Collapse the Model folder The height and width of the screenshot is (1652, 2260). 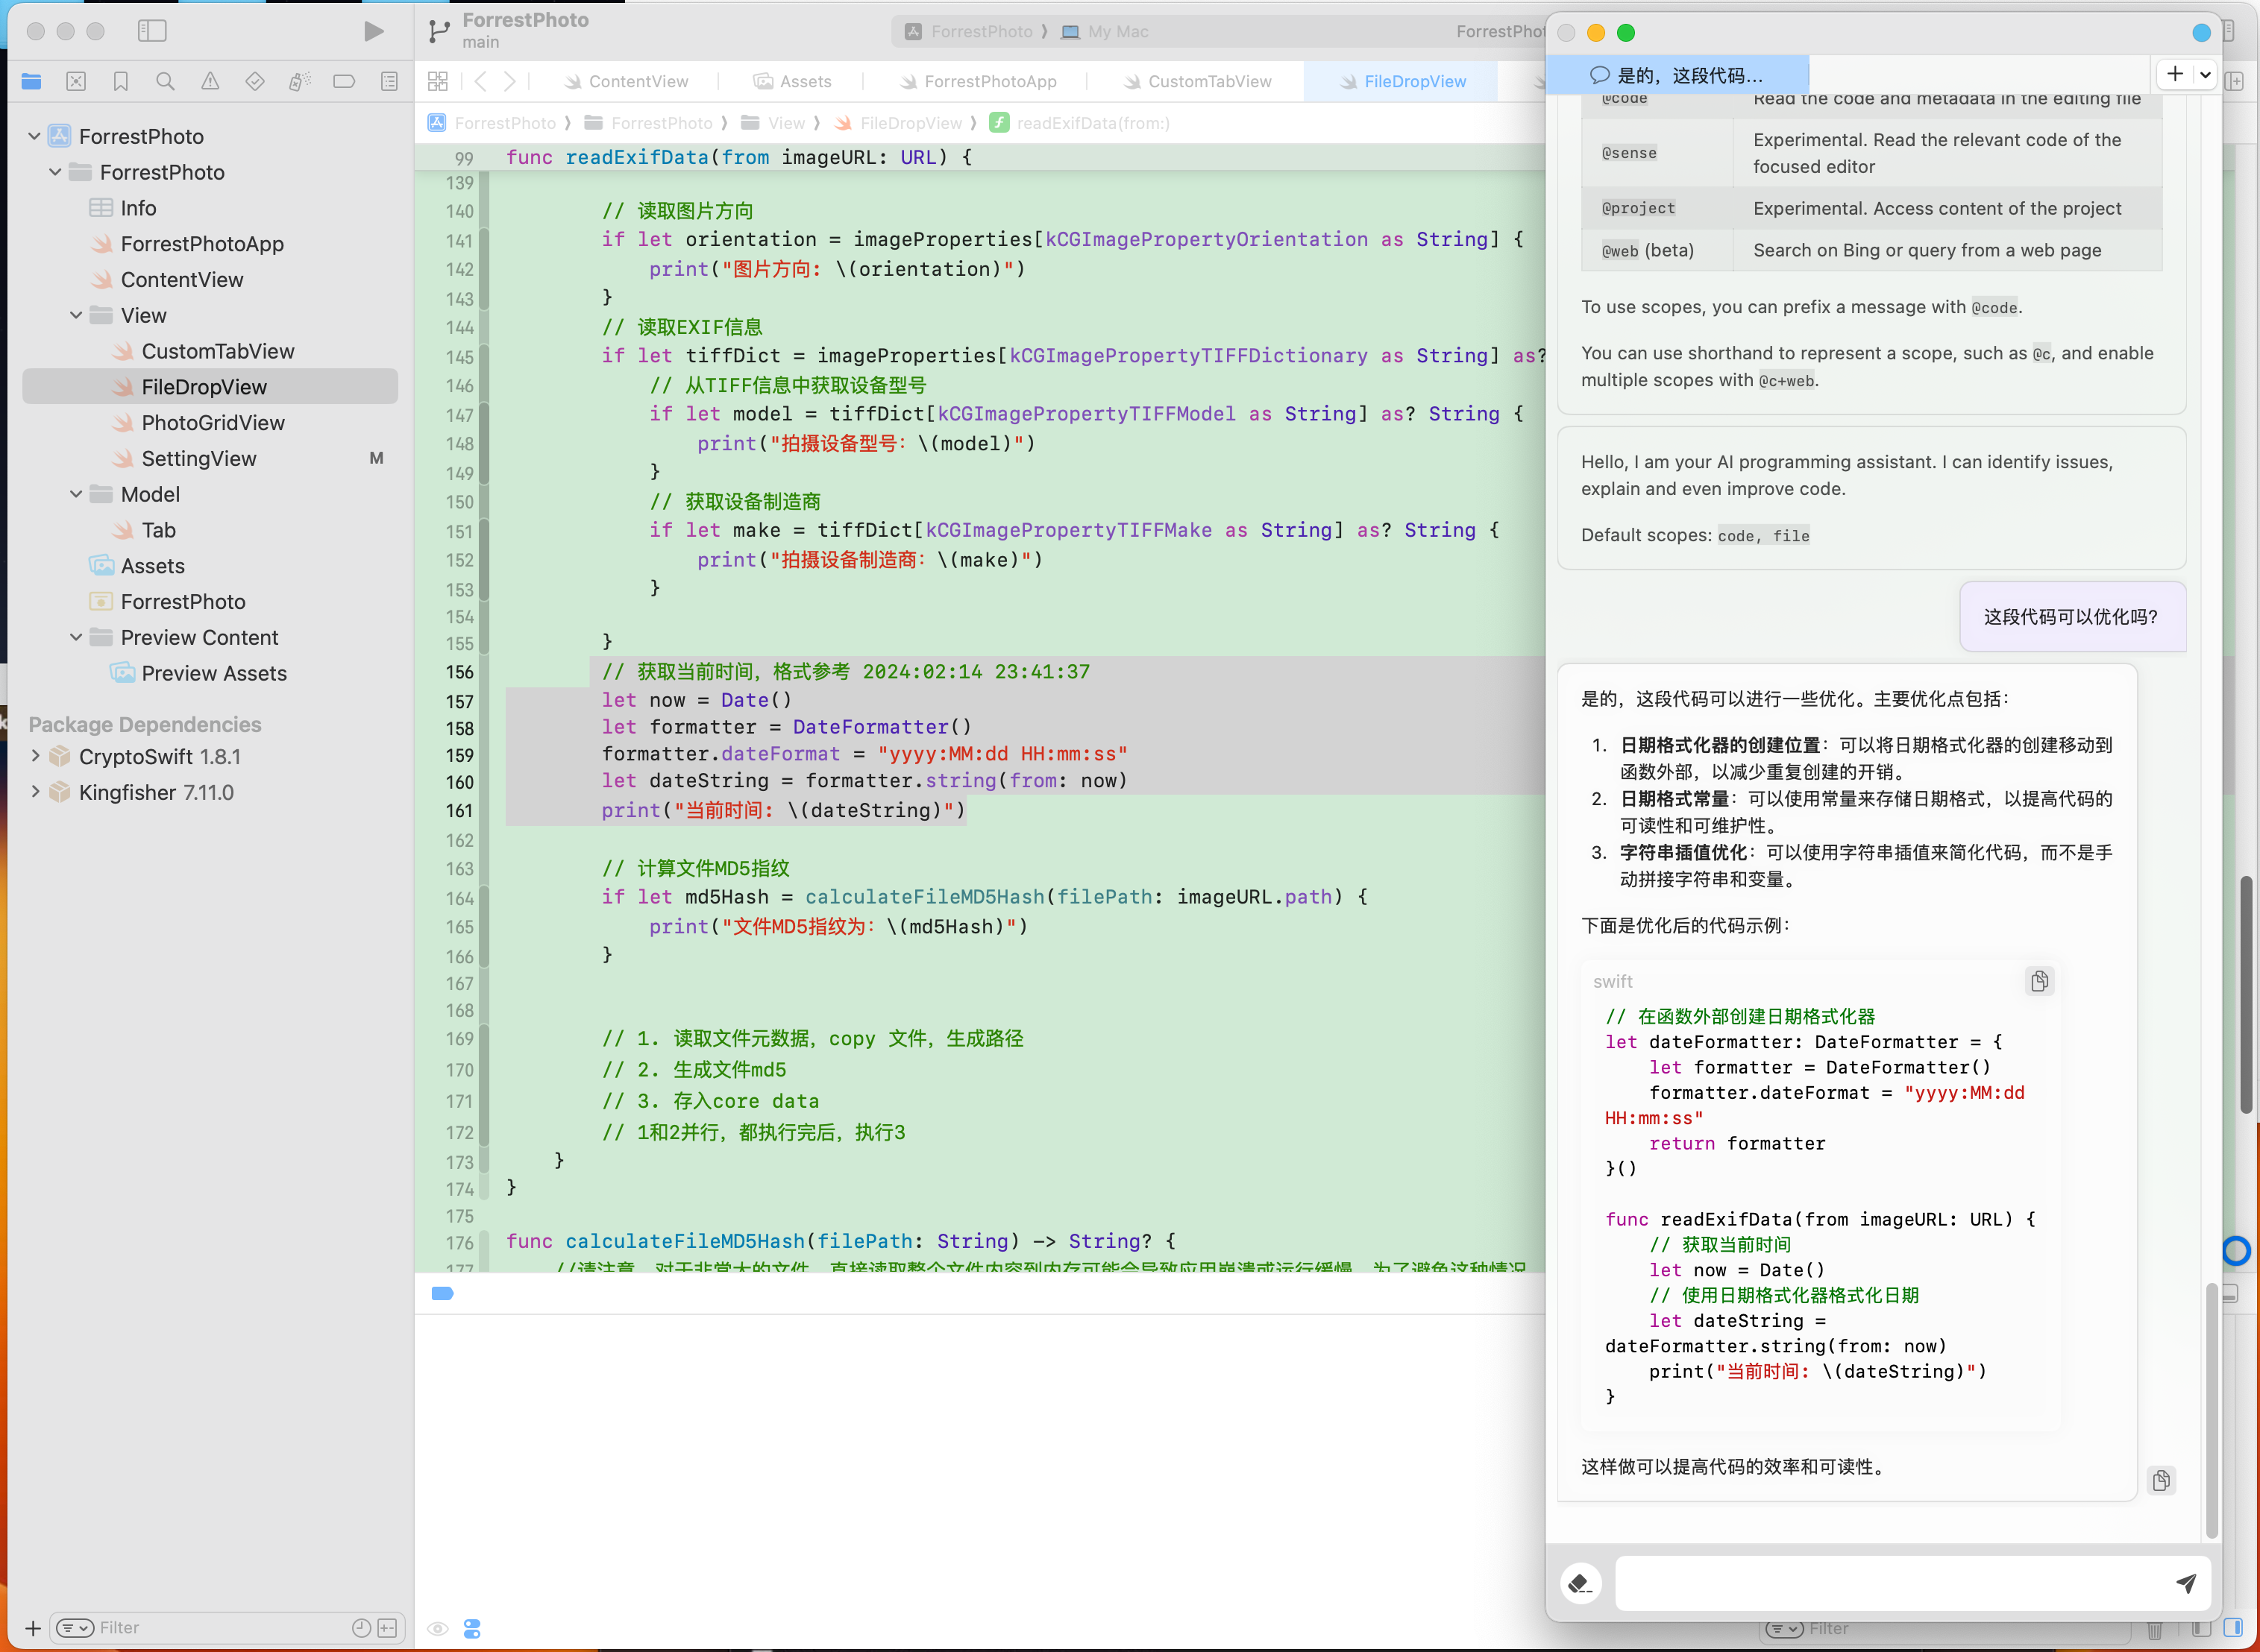point(76,494)
